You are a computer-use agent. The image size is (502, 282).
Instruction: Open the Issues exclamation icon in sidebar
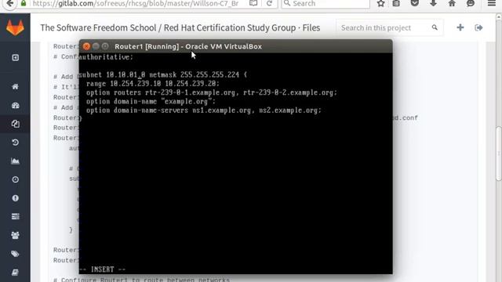pos(16,198)
